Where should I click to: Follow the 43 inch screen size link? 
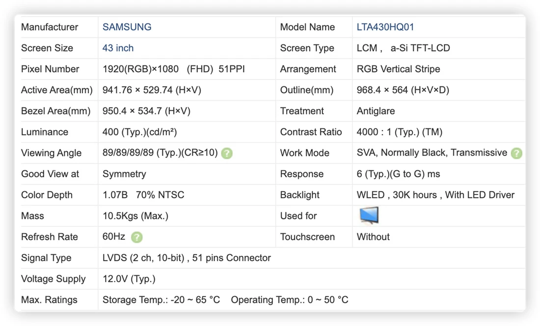(118, 48)
